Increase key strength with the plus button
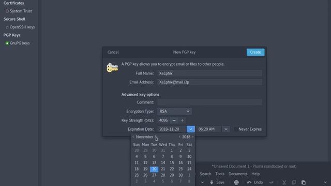Viewport: 331px width, 186px height. [182, 120]
